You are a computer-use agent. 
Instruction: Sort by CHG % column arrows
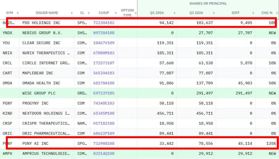pos(277,13)
